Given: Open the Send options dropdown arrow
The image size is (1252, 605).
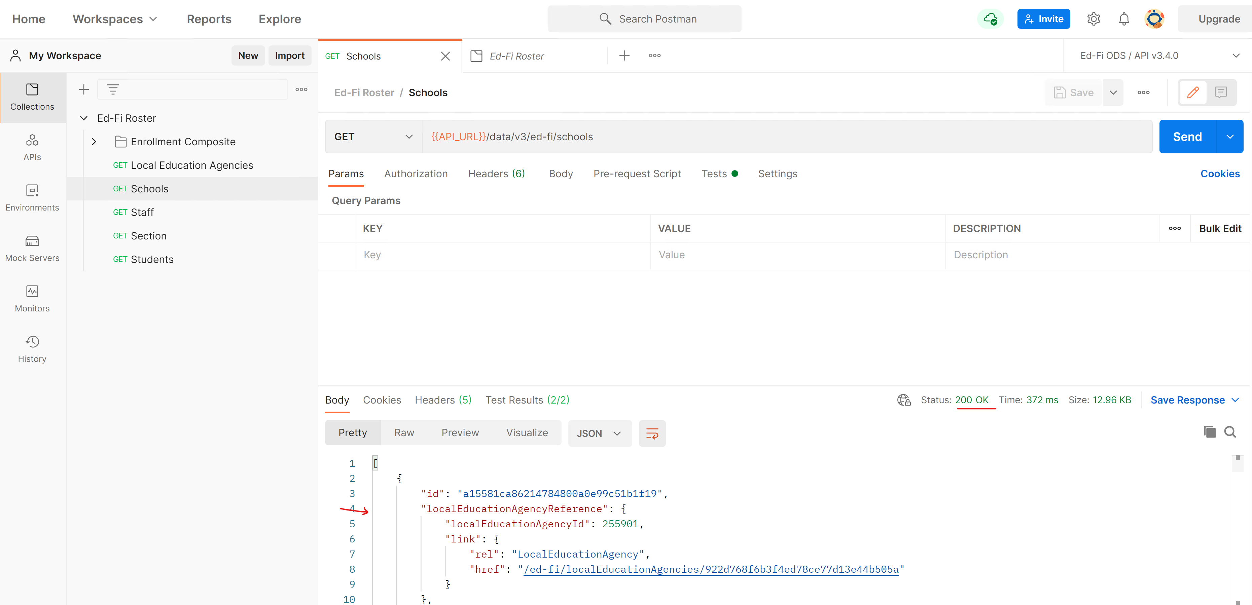Looking at the screenshot, I should click(x=1230, y=137).
